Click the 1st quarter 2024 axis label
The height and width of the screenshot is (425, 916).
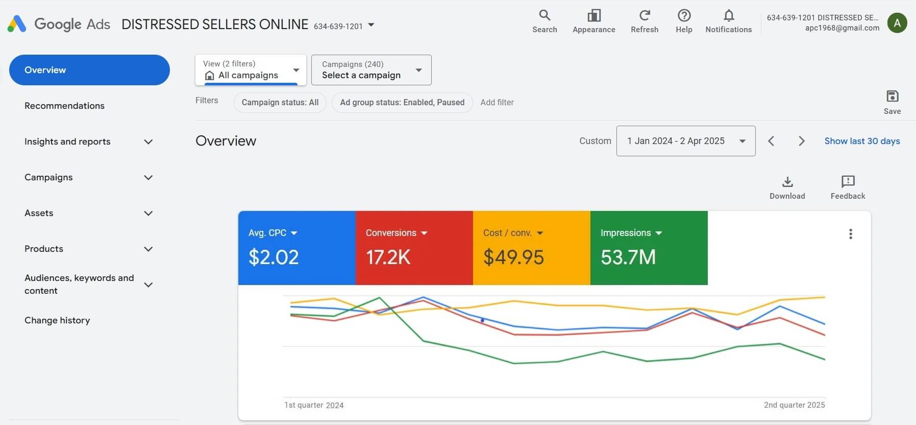tap(314, 405)
